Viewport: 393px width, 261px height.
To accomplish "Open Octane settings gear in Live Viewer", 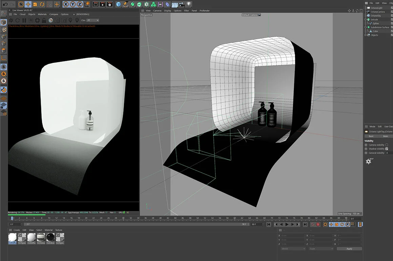I will [37, 21].
